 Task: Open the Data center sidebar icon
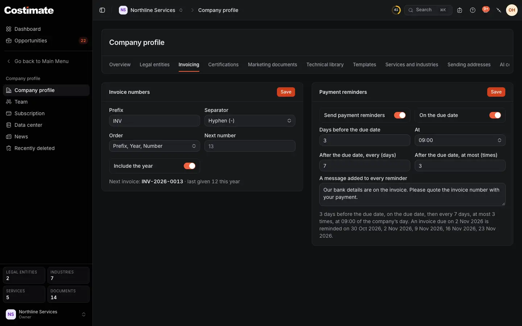9,125
